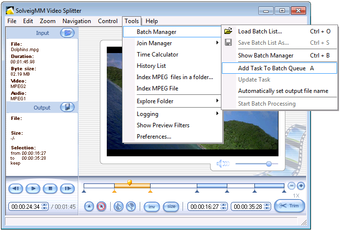This screenshot has width=340, height=230.
Task: Maximize the Video Splitter window
Action: pos(282,11)
